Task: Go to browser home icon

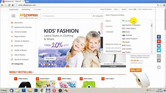Action: [13, 5]
